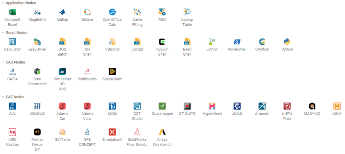This screenshot has width=345, height=154.
Task: Click the EasyDriver node icon
Action: tap(37, 42)
